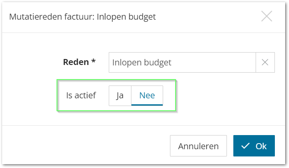Click the dialog title 'Mutatiereden factuur: Inlopen budget'

[82, 17]
